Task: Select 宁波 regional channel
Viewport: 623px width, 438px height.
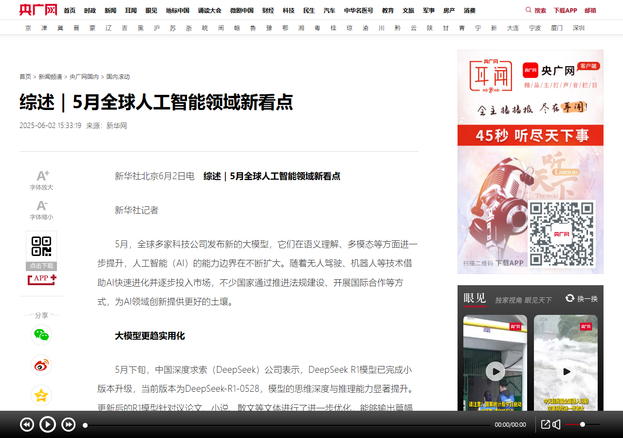Action: [535, 28]
